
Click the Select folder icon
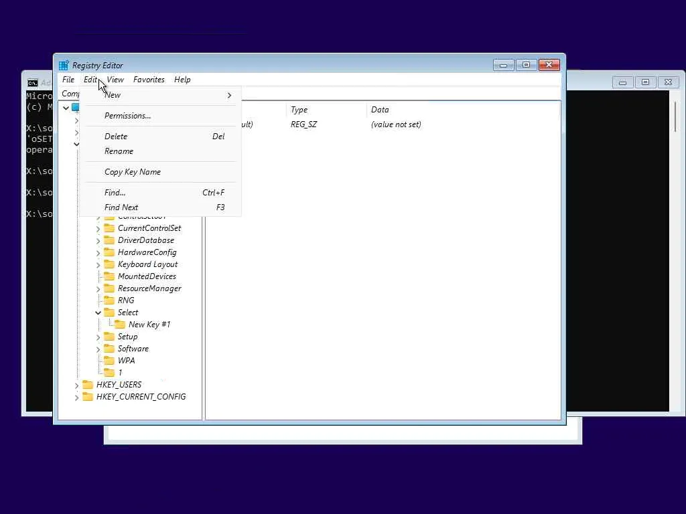109,313
